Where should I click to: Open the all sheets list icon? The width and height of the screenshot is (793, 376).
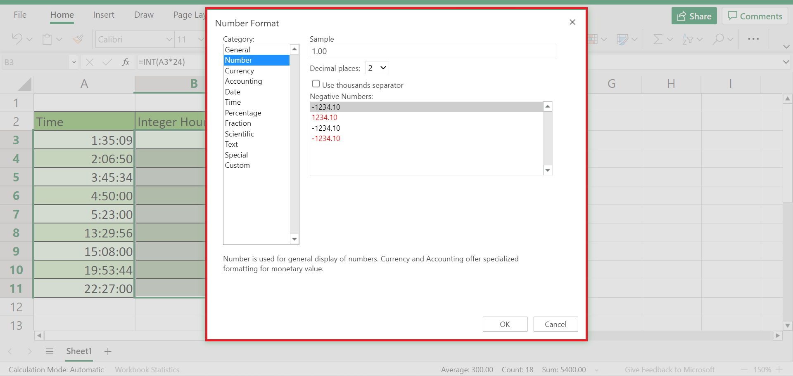tap(50, 351)
